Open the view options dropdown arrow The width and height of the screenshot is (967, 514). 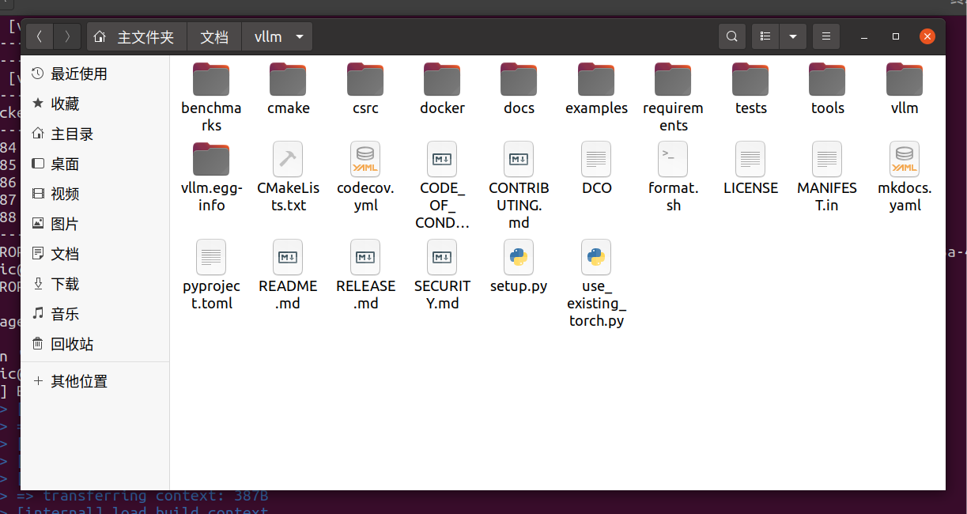[x=793, y=36]
